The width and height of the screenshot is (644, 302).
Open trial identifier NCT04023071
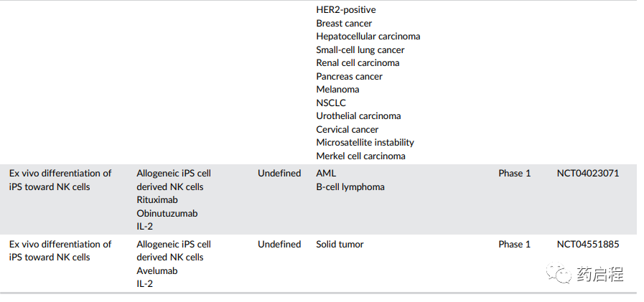[588, 174]
